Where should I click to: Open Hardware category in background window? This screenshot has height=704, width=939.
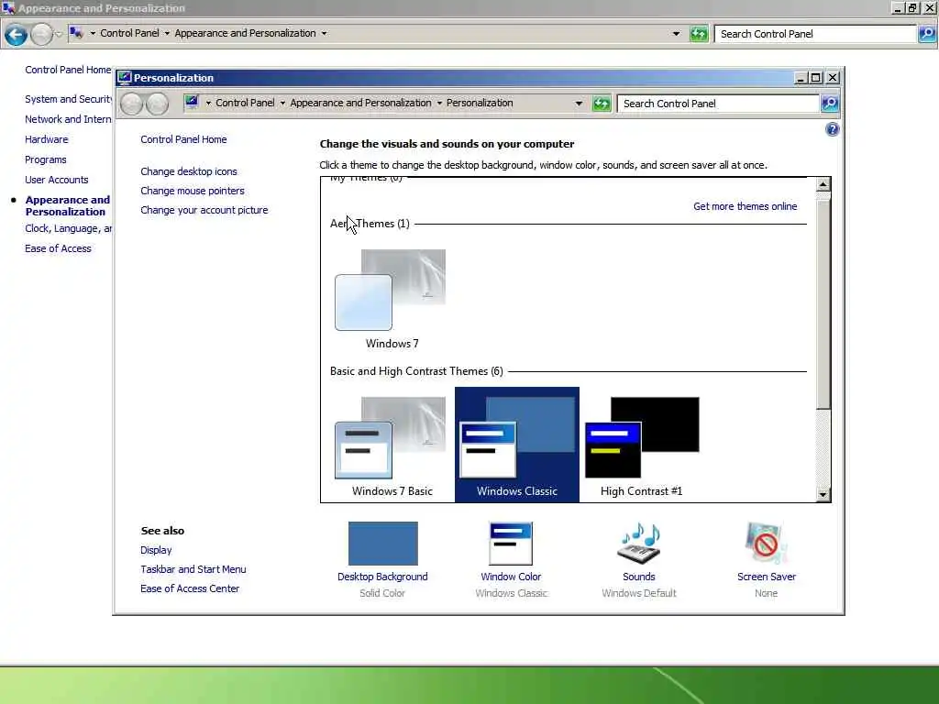tap(46, 139)
